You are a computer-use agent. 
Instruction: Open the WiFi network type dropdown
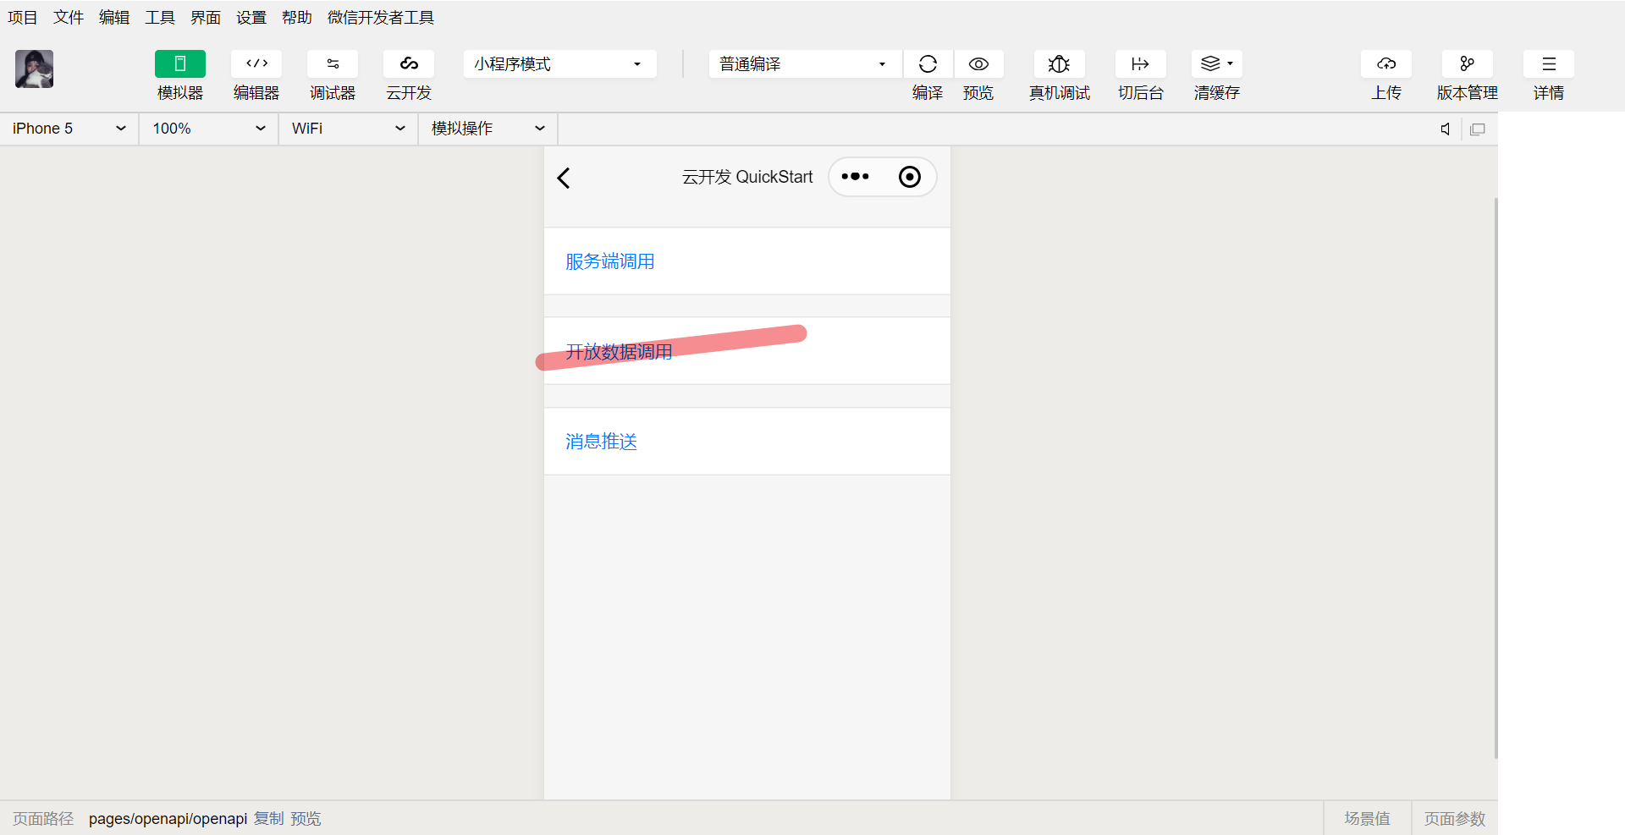point(349,129)
